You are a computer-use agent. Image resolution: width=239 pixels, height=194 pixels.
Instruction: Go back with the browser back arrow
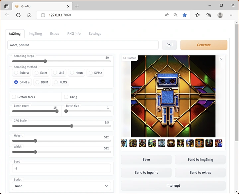[7, 15]
